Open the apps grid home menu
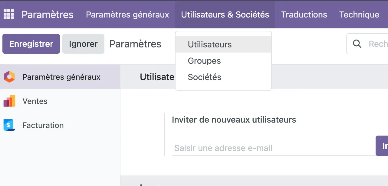 [x=8, y=14]
